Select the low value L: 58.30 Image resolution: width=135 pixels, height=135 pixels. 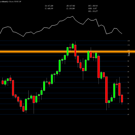[x=70, y=9]
